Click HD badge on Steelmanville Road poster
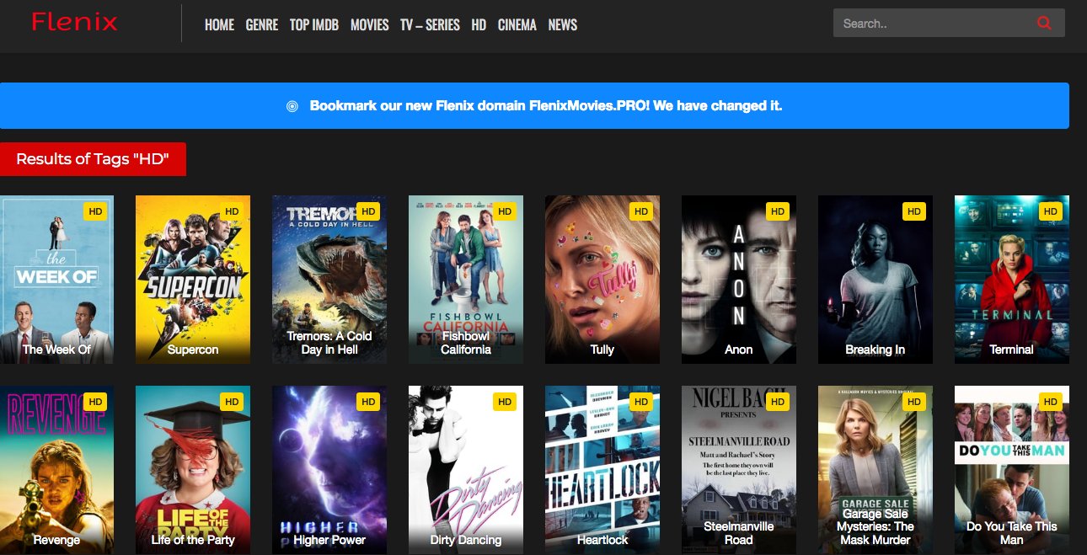Viewport: 1087px width, 555px height. 778,402
